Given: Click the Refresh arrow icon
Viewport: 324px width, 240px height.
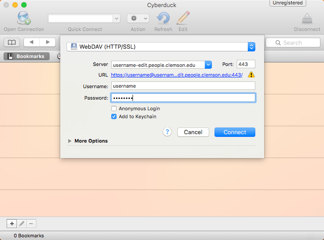Looking at the screenshot, I should click(163, 18).
